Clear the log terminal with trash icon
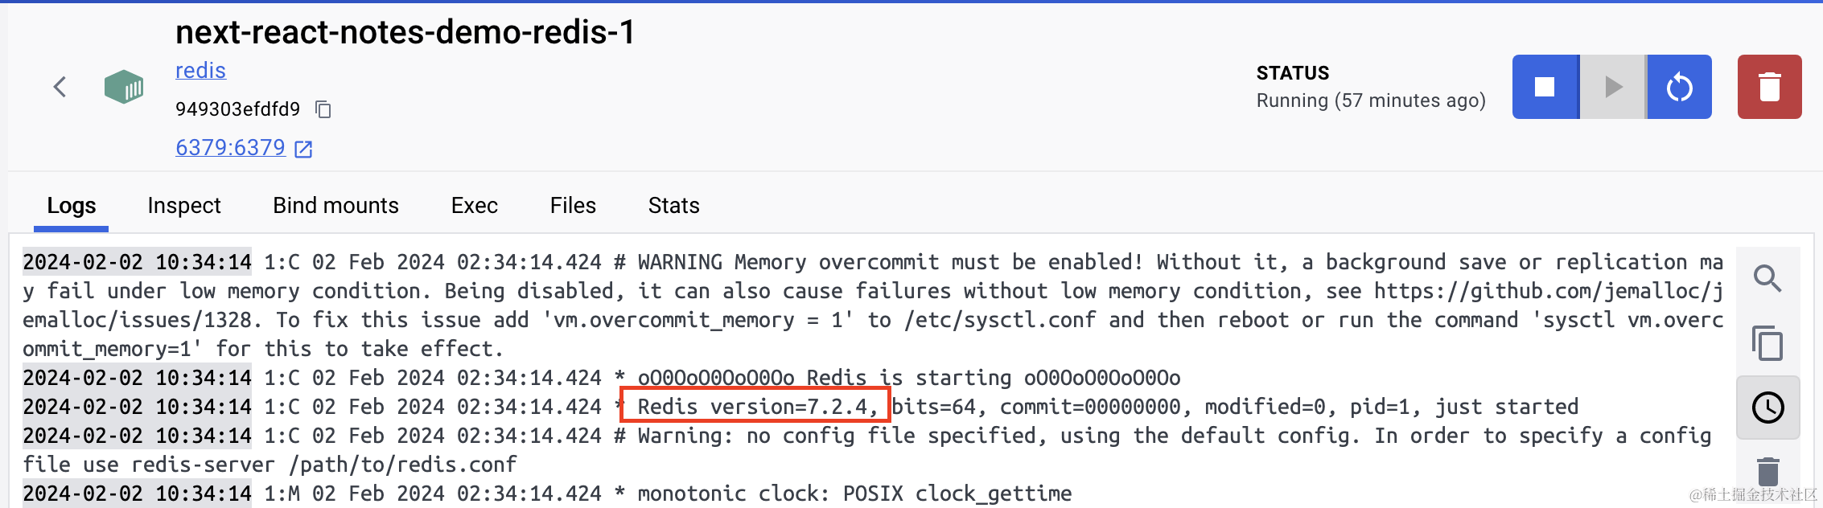The height and width of the screenshot is (508, 1823). pos(1767,472)
